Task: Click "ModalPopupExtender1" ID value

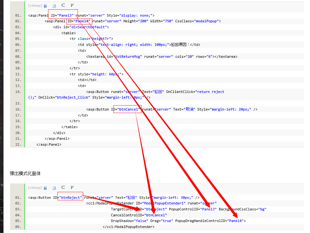Action: point(164,203)
